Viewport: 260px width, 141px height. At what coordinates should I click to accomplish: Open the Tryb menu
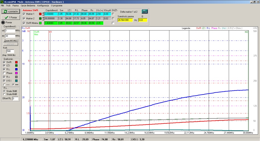coord(8,5)
